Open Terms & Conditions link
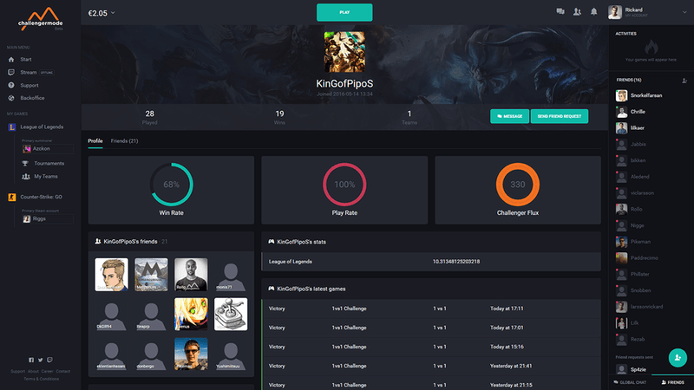This screenshot has width=694, height=390. [41, 379]
